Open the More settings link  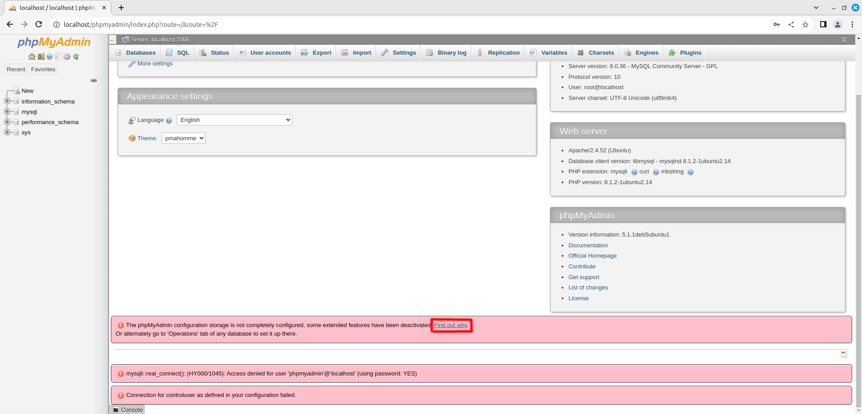tap(155, 64)
